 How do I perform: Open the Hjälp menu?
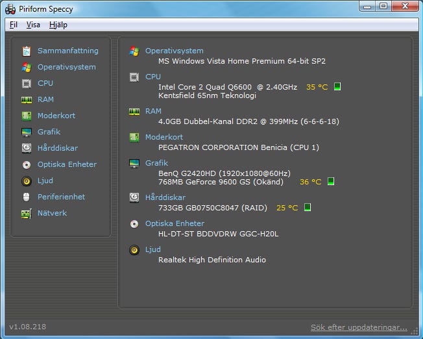pyautogui.click(x=58, y=25)
